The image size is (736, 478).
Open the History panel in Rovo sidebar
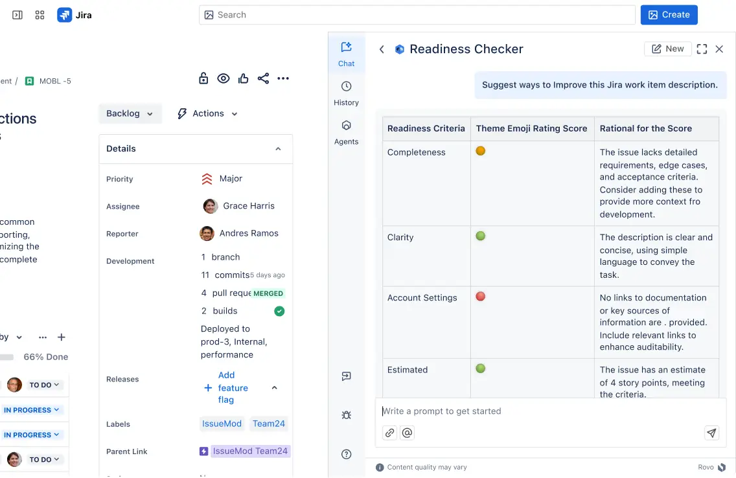pyautogui.click(x=346, y=93)
